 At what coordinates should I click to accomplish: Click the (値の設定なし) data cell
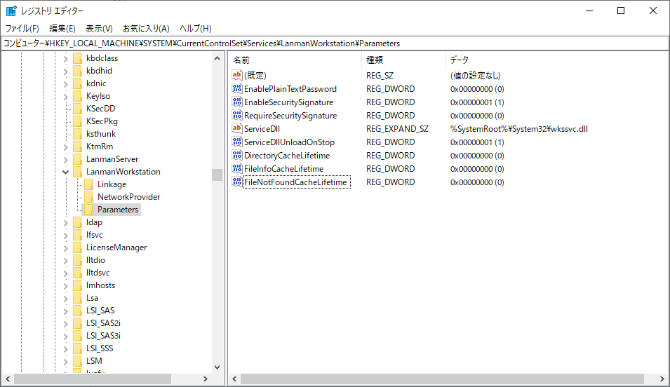tap(475, 76)
